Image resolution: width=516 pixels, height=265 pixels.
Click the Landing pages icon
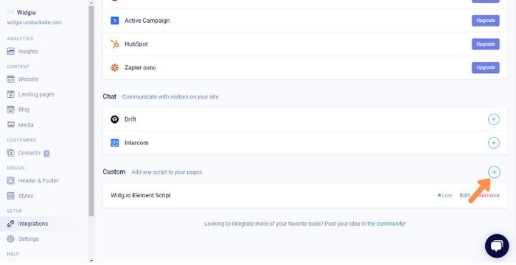[10, 94]
